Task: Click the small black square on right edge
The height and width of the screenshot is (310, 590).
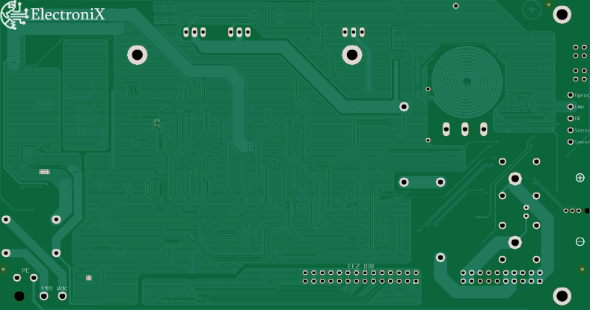Action: 586,211
